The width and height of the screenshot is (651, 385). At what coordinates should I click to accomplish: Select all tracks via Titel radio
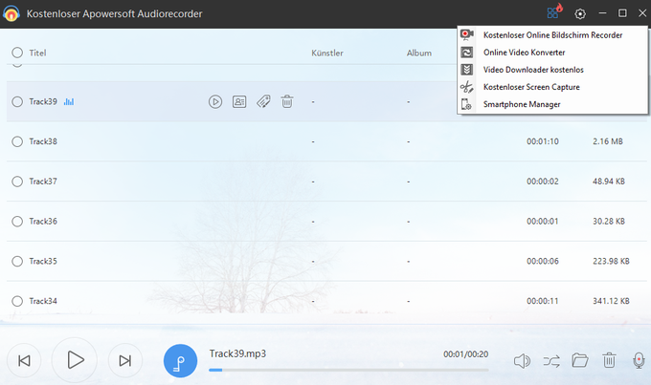tap(17, 53)
